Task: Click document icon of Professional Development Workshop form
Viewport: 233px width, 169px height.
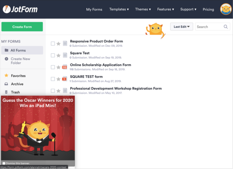Action: coord(65,90)
